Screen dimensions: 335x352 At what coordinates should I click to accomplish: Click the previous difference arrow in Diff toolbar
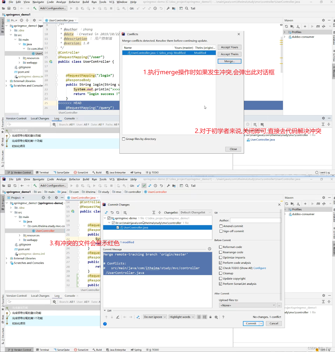[x=106, y=317]
